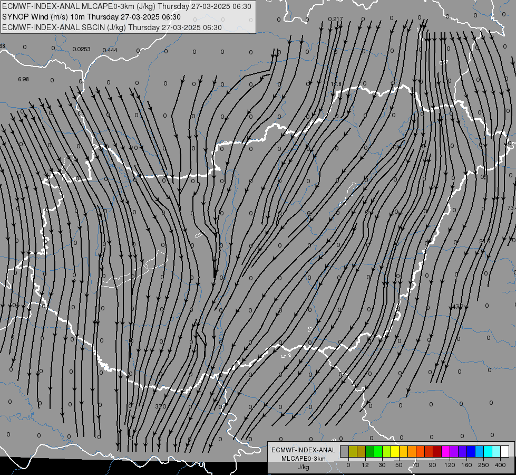
Task: Click the J/kg unit label in legend
Action: coord(303,467)
